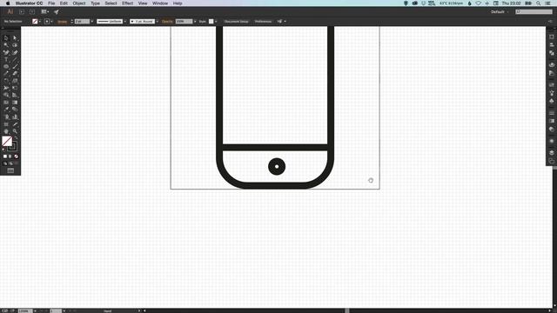The image size is (557, 313).
Task: Open the Artboards panel icon in right dock
Action: pyautogui.click(x=552, y=161)
